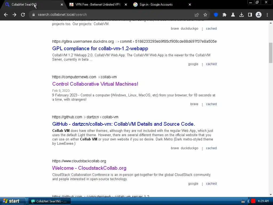The image size is (273, 205).
Task: Open cached link for Control Collaborative result
Action: click(x=211, y=104)
